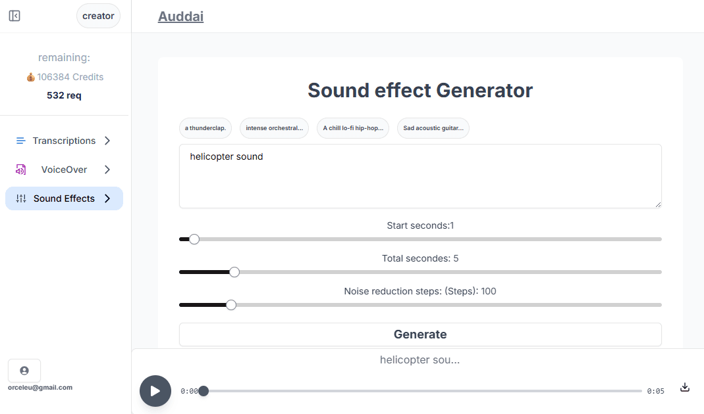The height and width of the screenshot is (414, 704).
Task: Expand the VoiceOver section chevron
Action: tap(107, 169)
